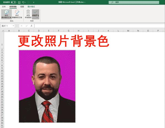The width and height of the screenshot is (165, 128).
Task: Select column H header
Action: (79, 31)
